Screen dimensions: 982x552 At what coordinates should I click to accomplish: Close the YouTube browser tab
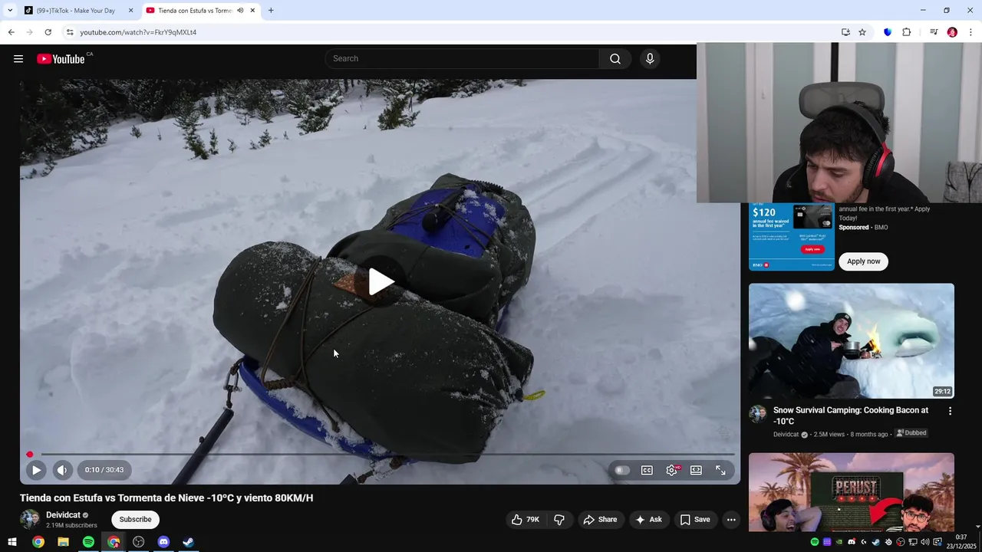click(252, 11)
